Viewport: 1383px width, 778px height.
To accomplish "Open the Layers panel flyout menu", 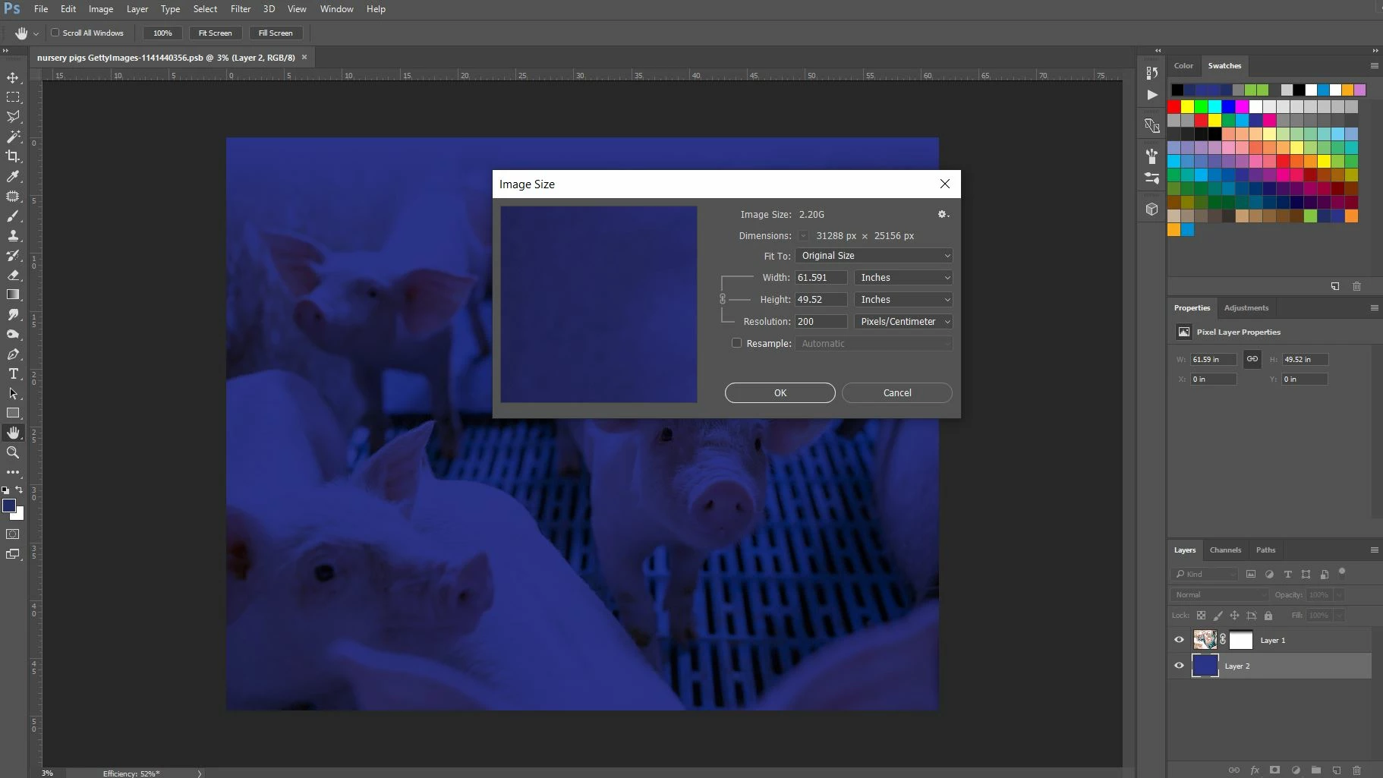I will [1374, 550].
